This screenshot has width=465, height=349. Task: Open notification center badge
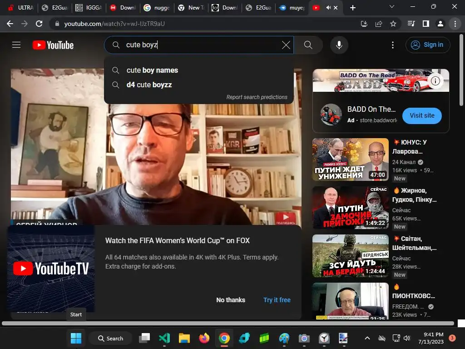(452, 338)
